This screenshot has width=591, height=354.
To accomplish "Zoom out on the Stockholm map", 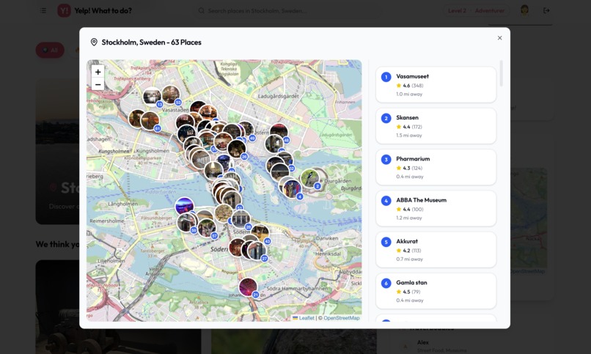I will [x=98, y=84].
